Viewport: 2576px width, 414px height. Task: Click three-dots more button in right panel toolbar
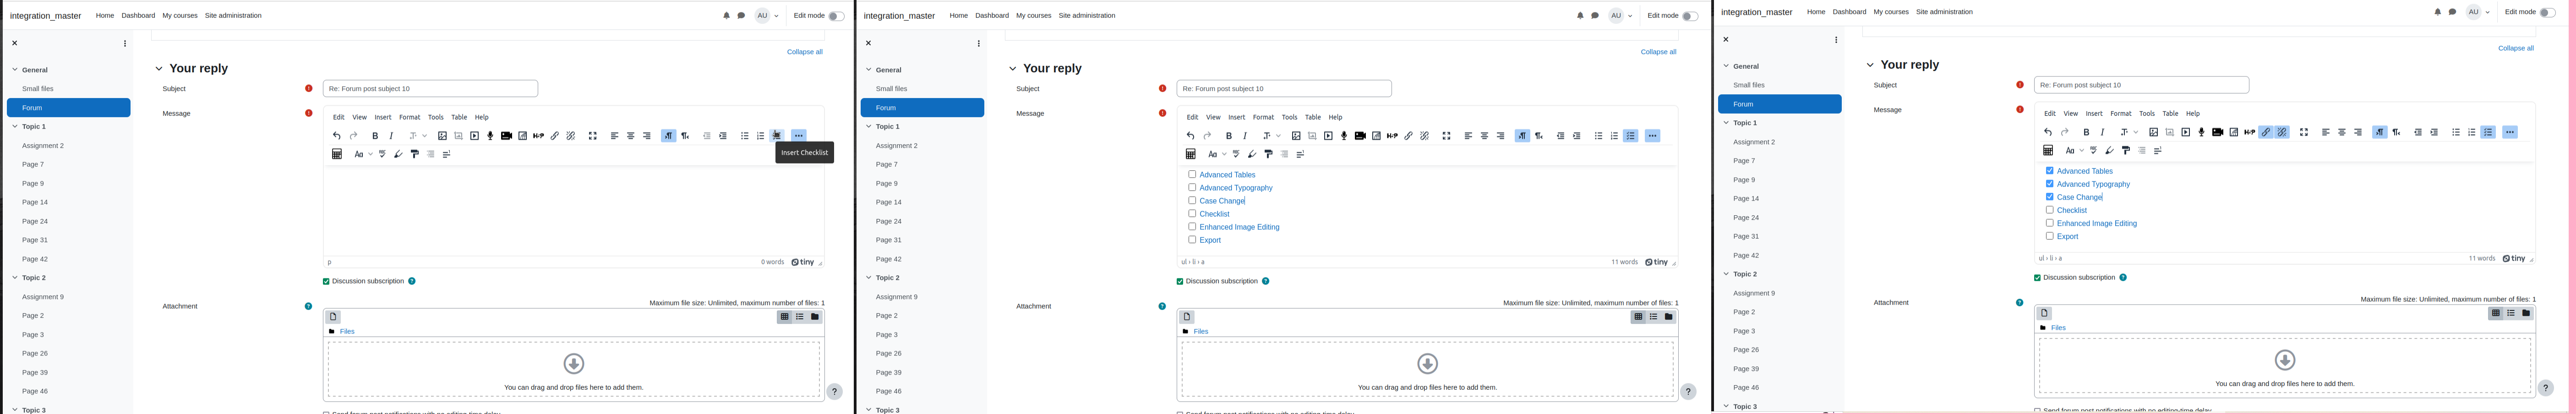(x=2510, y=132)
